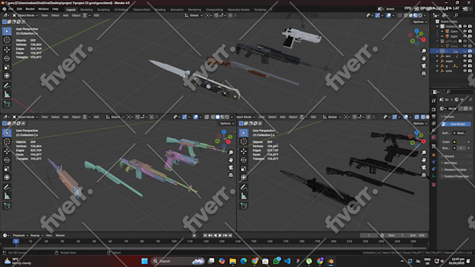This screenshot has width=475, height=267.
Task: Select the Rotate tool in the textured-guns viewport
Action: click(7, 58)
